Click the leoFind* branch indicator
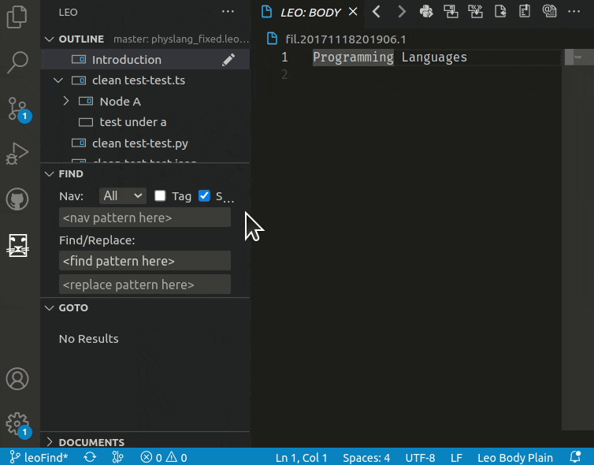 point(39,457)
